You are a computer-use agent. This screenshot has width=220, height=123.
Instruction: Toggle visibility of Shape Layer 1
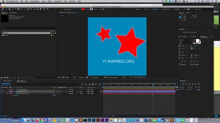(1, 92)
